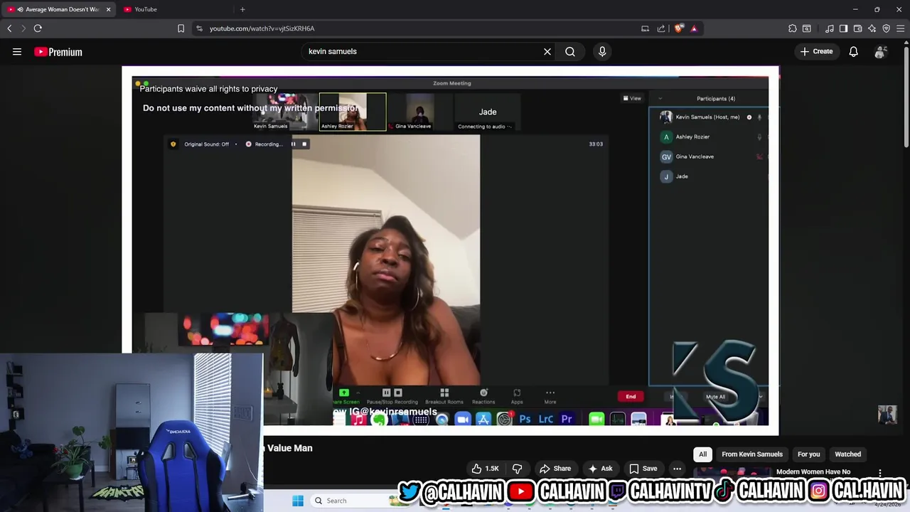Open YouTube notifications bell
910x512 pixels.
pyautogui.click(x=853, y=51)
